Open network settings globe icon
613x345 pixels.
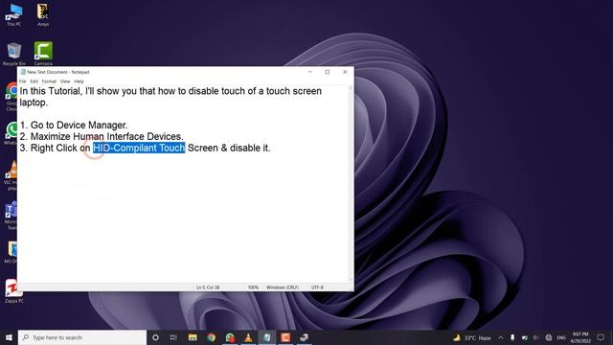[549, 337]
